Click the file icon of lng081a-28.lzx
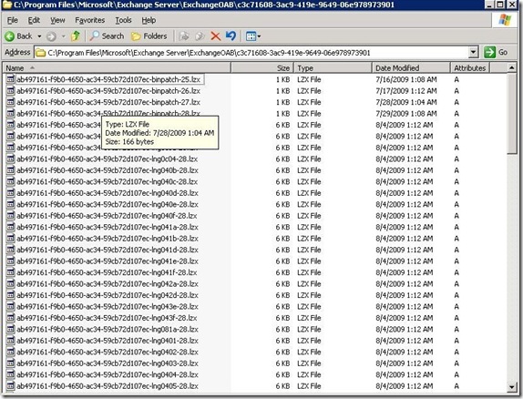Screen dimensions: 523x399 [11, 329]
